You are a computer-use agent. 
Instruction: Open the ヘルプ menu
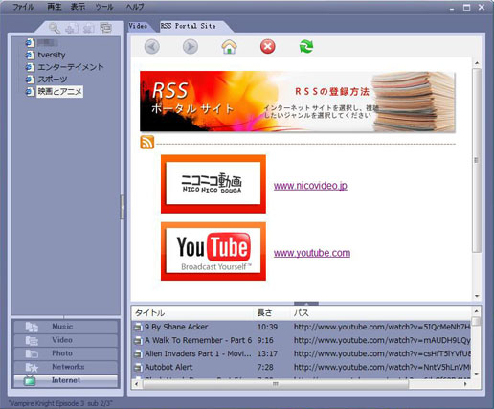coord(135,7)
